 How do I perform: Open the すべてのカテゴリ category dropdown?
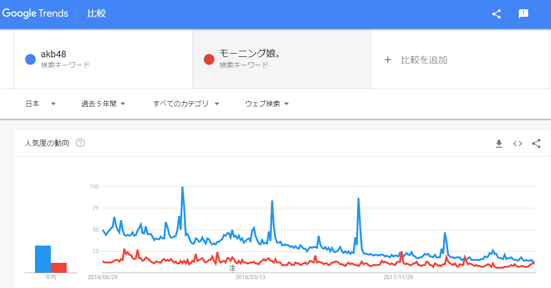pos(186,104)
